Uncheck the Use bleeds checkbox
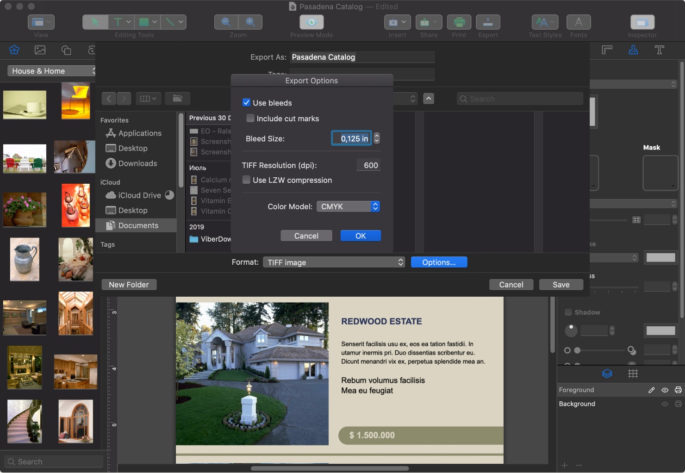Viewport: 685px width, 473px height. (x=246, y=102)
